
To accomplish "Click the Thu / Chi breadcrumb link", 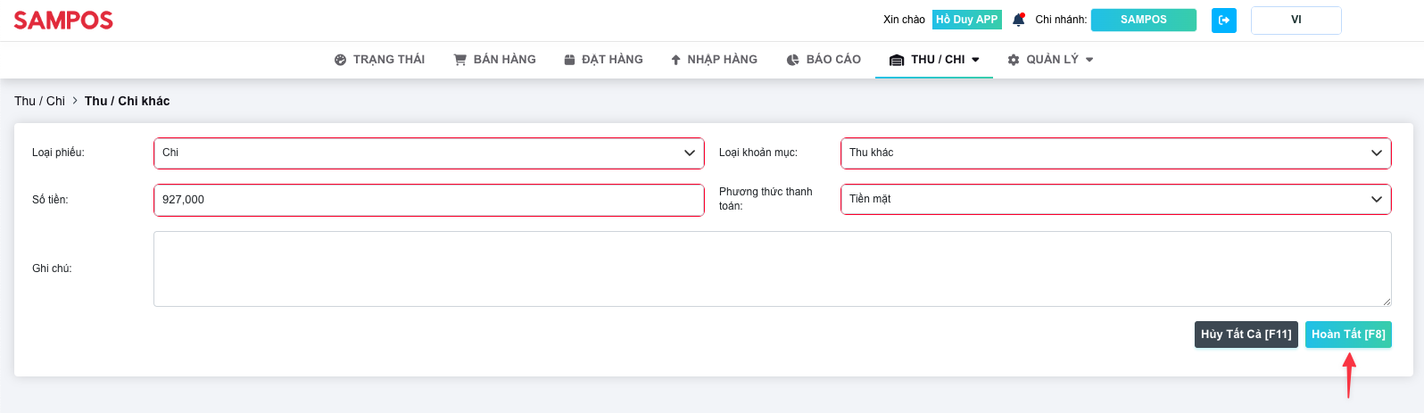I will point(39,101).
